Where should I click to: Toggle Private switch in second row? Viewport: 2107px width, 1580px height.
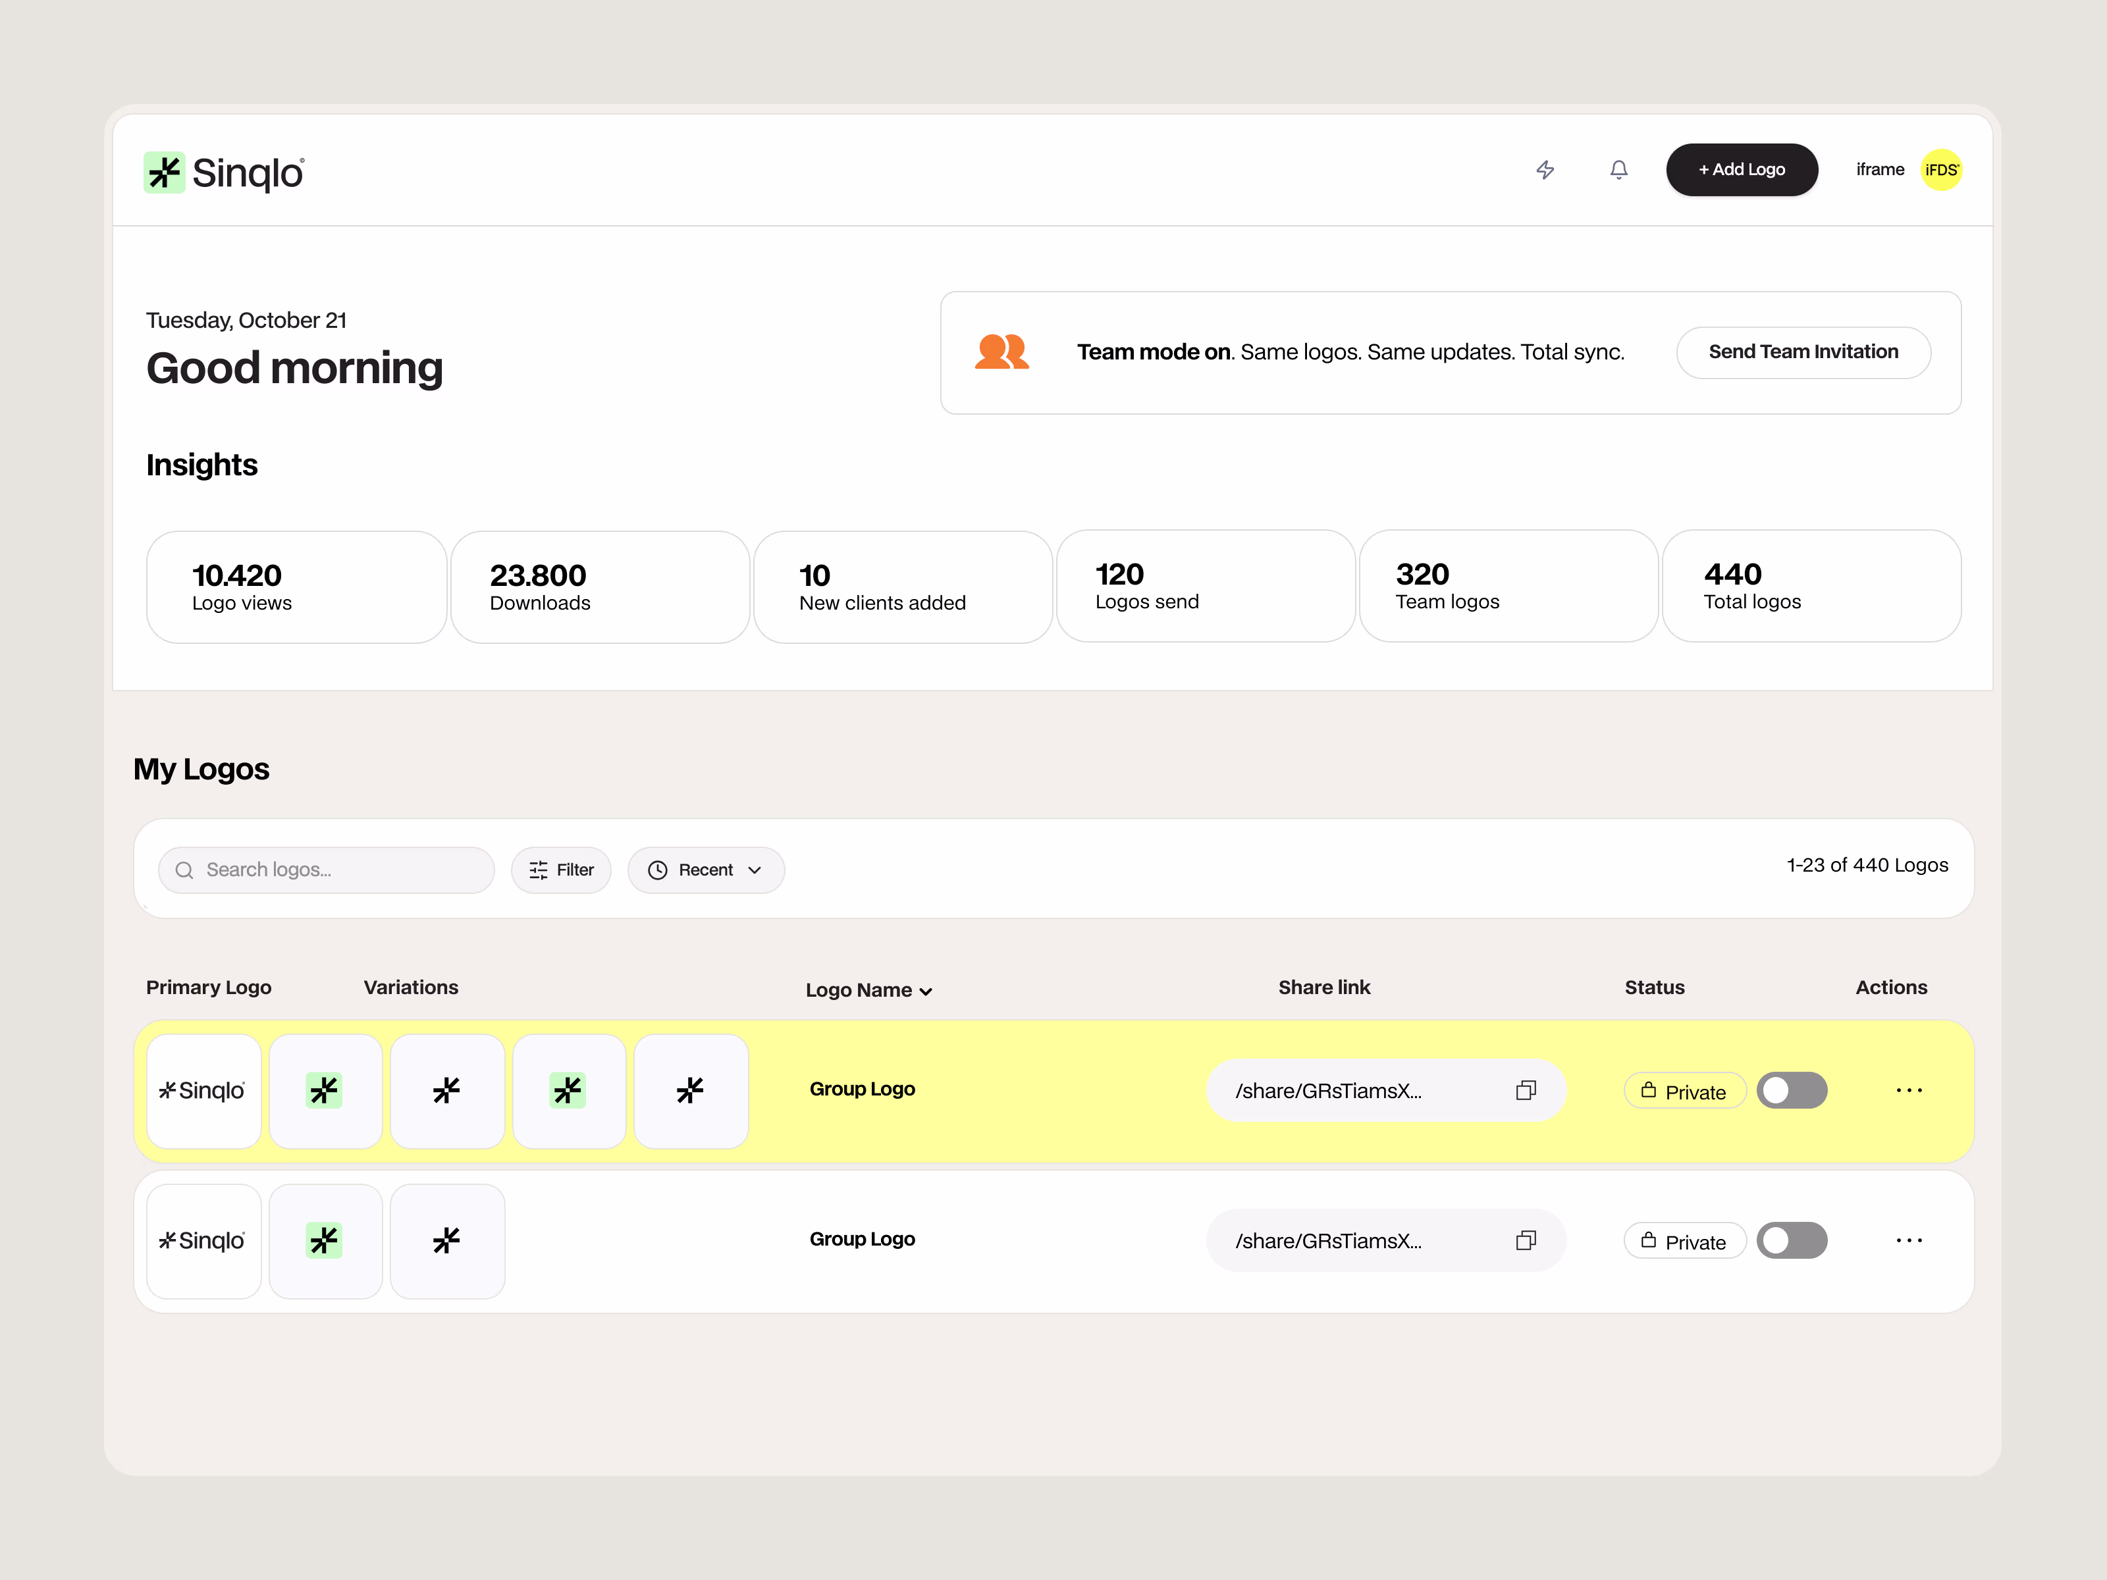[x=1791, y=1240]
